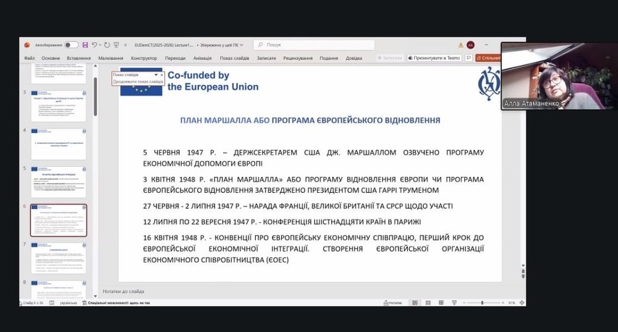Screen dimensions: 618x332
Task: Expand the 'Показ слайдів' popup dropdown arrow
Action: pos(156,75)
